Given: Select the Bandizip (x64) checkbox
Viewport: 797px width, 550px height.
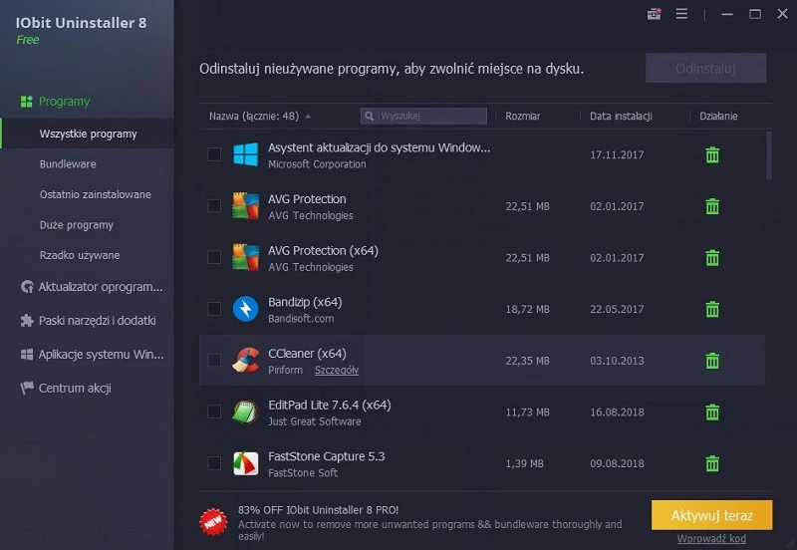Looking at the screenshot, I should tap(214, 309).
